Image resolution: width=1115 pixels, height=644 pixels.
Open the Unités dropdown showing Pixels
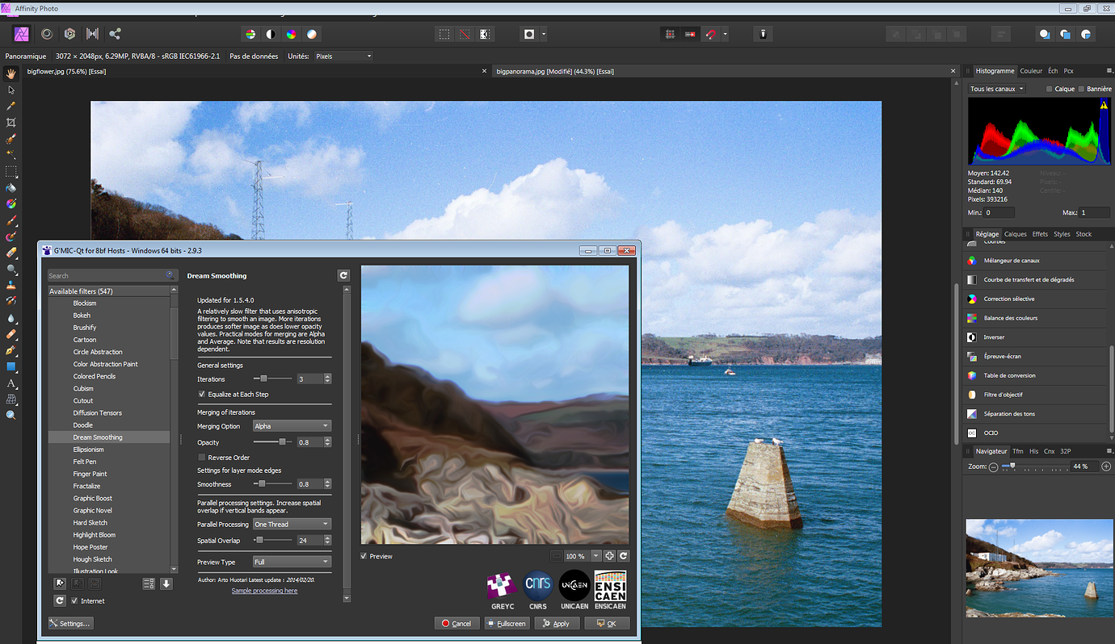coord(343,56)
